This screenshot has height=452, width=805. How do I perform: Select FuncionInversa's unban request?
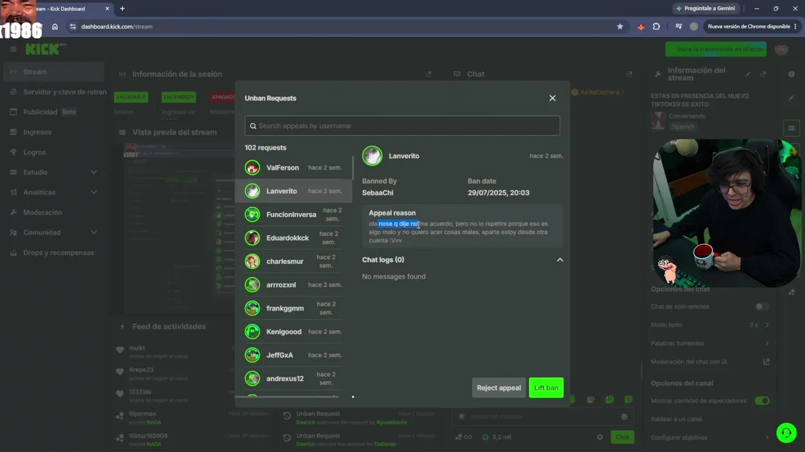pyautogui.click(x=294, y=215)
